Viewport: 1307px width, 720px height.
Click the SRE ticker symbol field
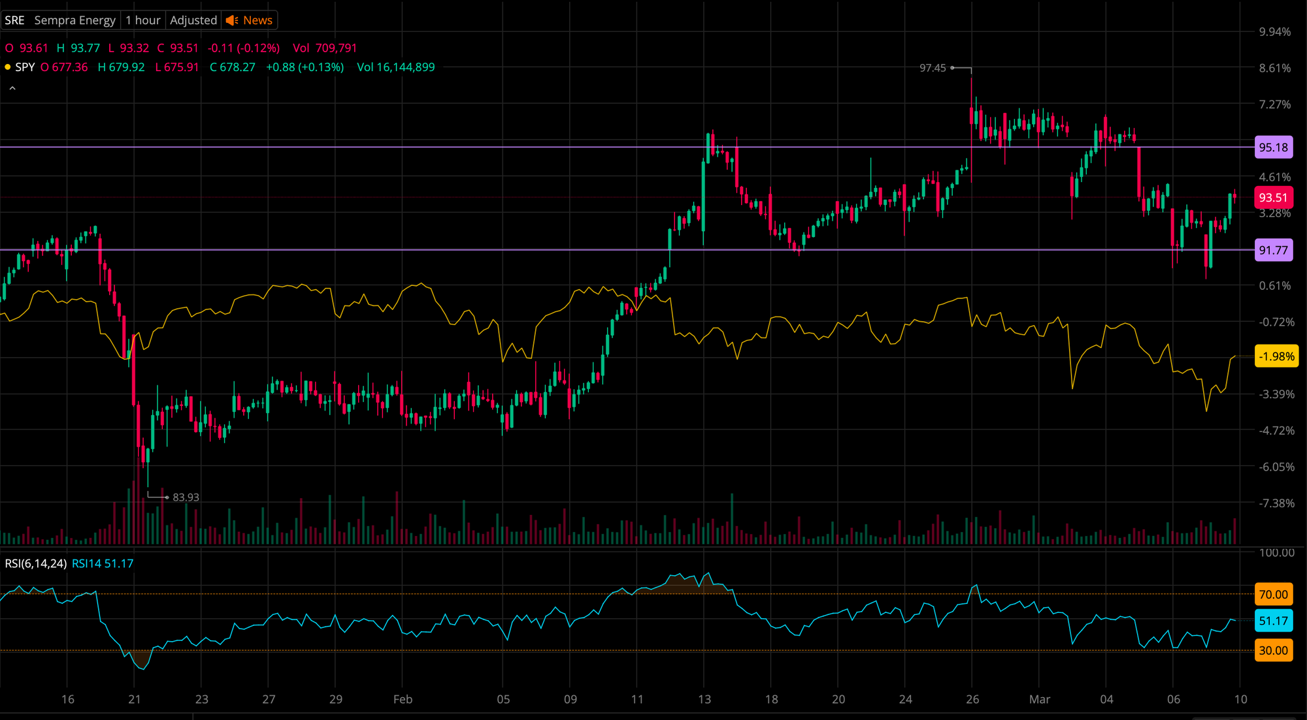14,20
